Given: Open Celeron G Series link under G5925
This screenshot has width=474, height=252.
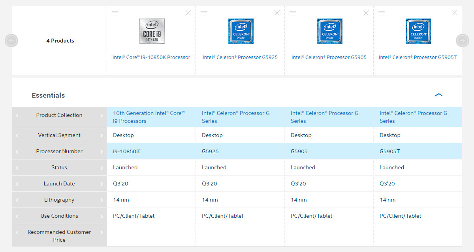Looking at the screenshot, I should (x=236, y=117).
